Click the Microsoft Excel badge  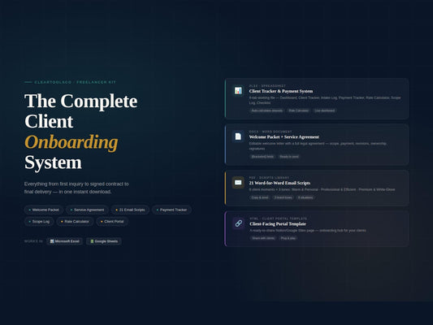65,241
